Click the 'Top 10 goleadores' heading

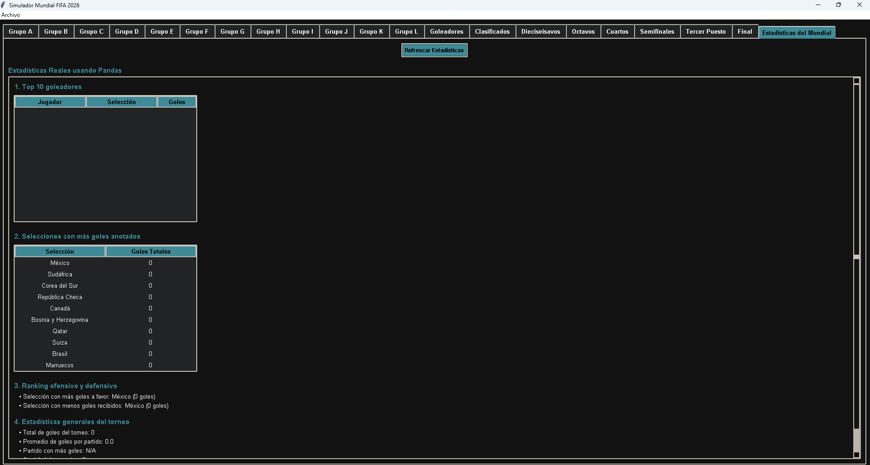click(x=48, y=87)
